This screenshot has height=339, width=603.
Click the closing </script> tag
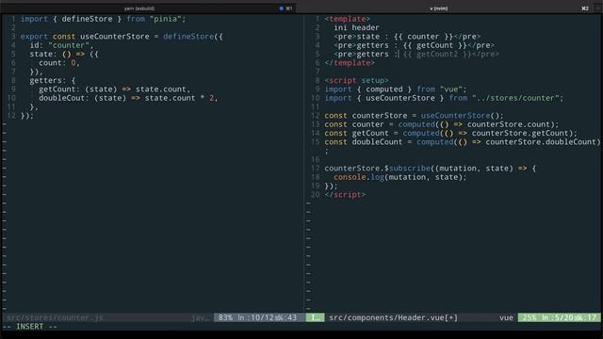345,195
